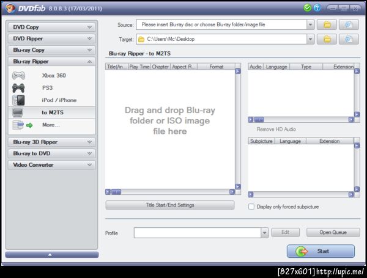Screen dimensions: 367x278
Task: Click the Source path input field
Action: click(221, 24)
